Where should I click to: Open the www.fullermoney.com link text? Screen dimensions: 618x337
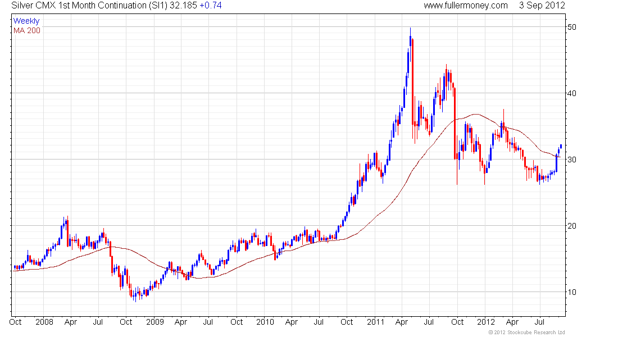coord(466,6)
